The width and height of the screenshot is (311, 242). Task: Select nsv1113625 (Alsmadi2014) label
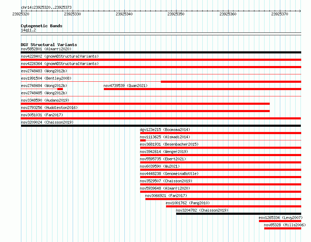tap(165, 137)
